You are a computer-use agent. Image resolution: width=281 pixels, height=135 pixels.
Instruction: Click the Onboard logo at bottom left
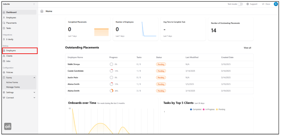(8, 127)
